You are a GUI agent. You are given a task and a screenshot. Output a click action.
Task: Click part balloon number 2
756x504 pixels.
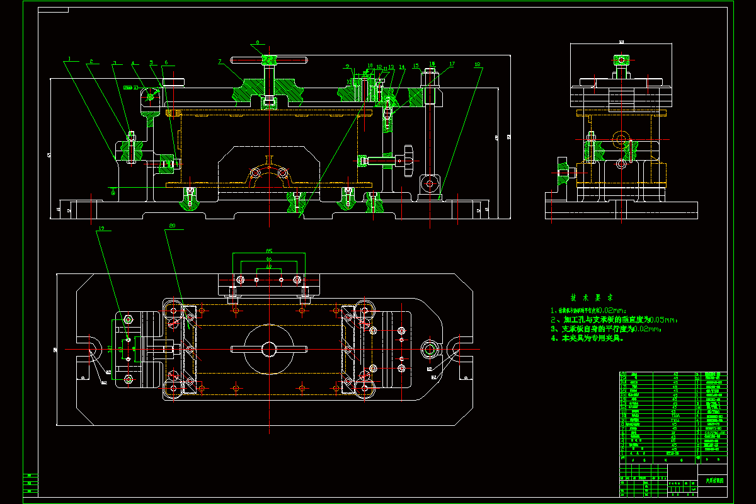tap(91, 61)
